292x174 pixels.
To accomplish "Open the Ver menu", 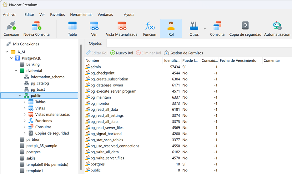I will [x=42, y=14].
